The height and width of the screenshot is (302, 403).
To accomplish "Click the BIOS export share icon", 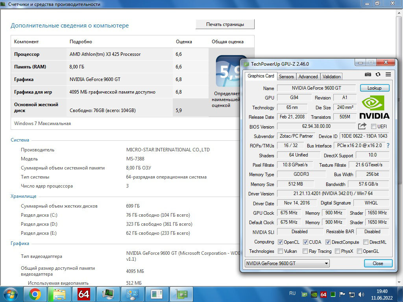I will (362, 126).
